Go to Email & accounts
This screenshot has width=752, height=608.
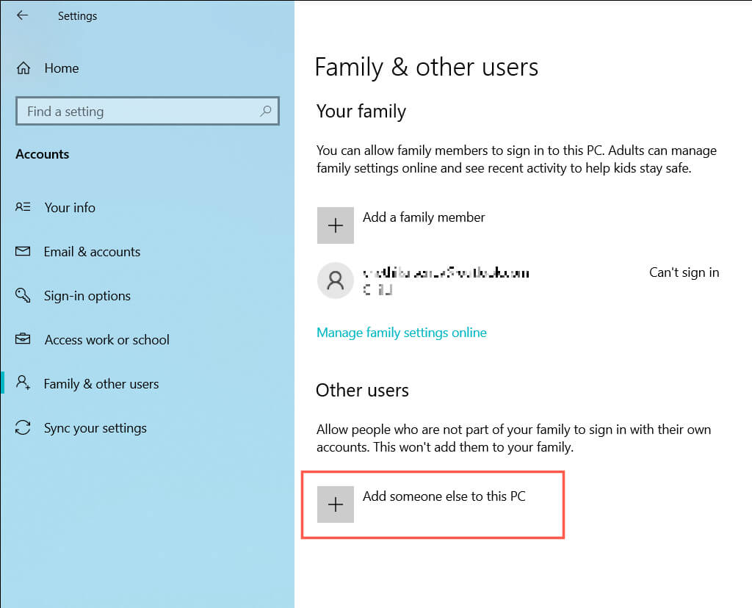[x=92, y=251]
